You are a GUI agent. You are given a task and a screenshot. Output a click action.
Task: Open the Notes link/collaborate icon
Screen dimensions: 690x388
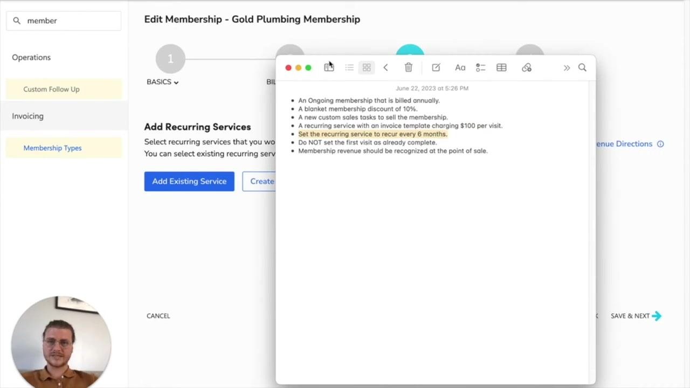tap(527, 67)
